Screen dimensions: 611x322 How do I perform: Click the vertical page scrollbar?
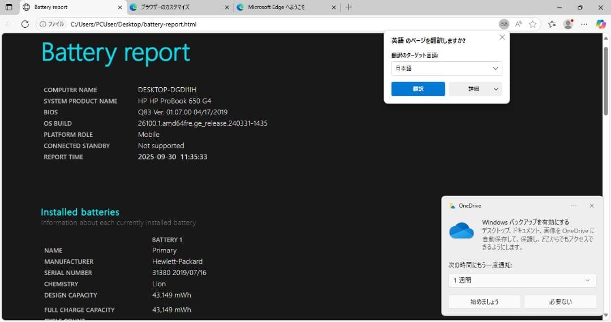pyautogui.click(x=606, y=81)
